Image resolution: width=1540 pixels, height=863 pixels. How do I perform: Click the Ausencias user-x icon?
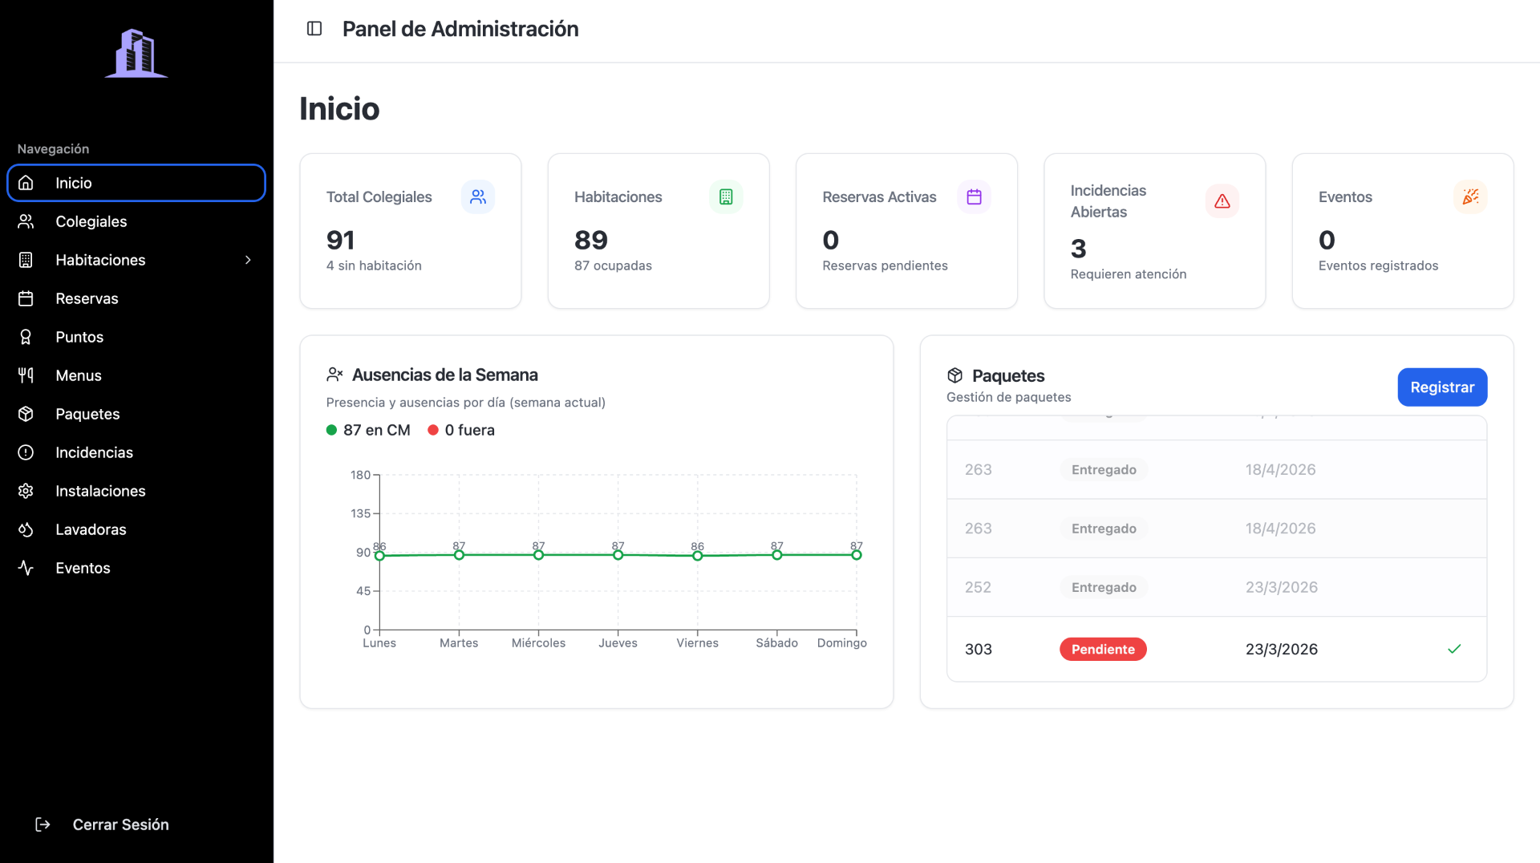coord(334,375)
